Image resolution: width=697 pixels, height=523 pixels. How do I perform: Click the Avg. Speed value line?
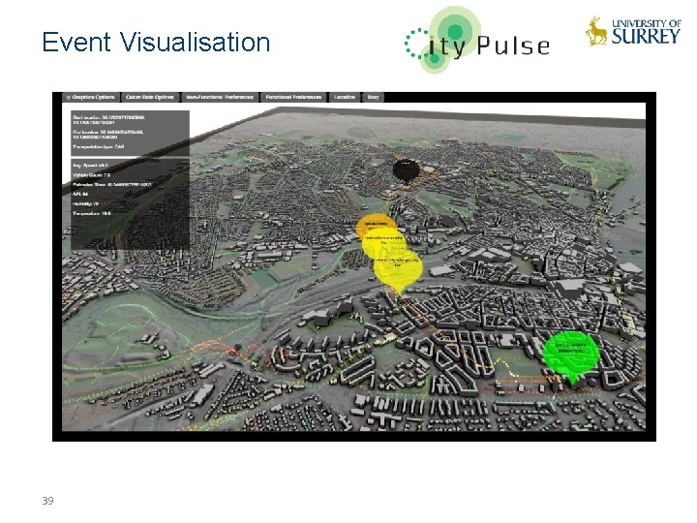pyautogui.click(x=90, y=166)
